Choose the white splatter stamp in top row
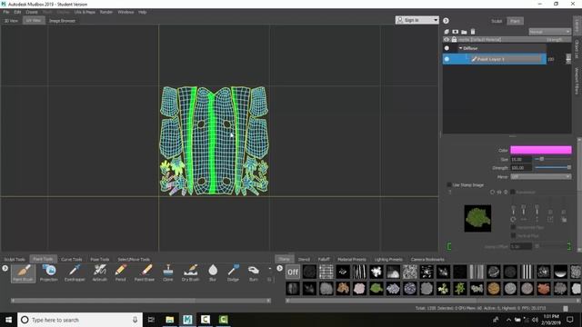This screenshot has width=582, height=327. coord(376,272)
